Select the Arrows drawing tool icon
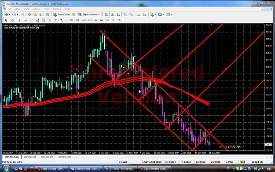The height and width of the screenshot is (172, 275). coord(62,20)
